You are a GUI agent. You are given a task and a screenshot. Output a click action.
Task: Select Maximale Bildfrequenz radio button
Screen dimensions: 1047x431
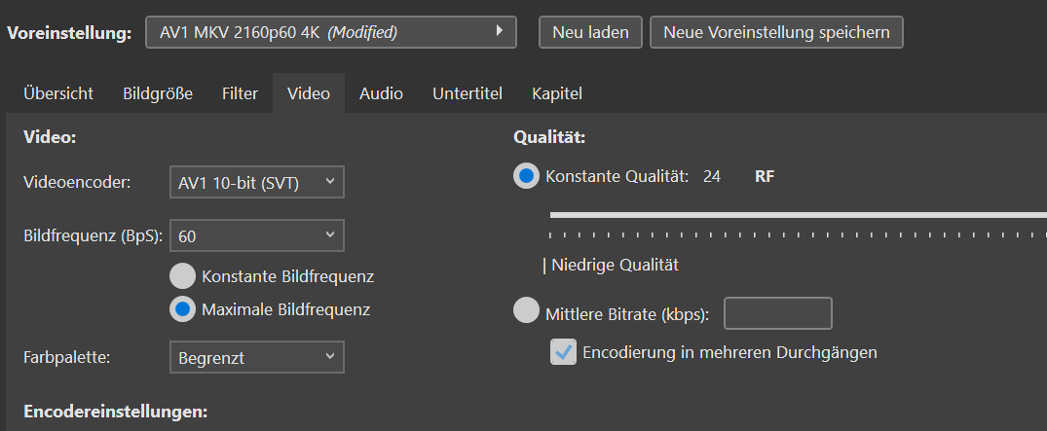coord(182,309)
